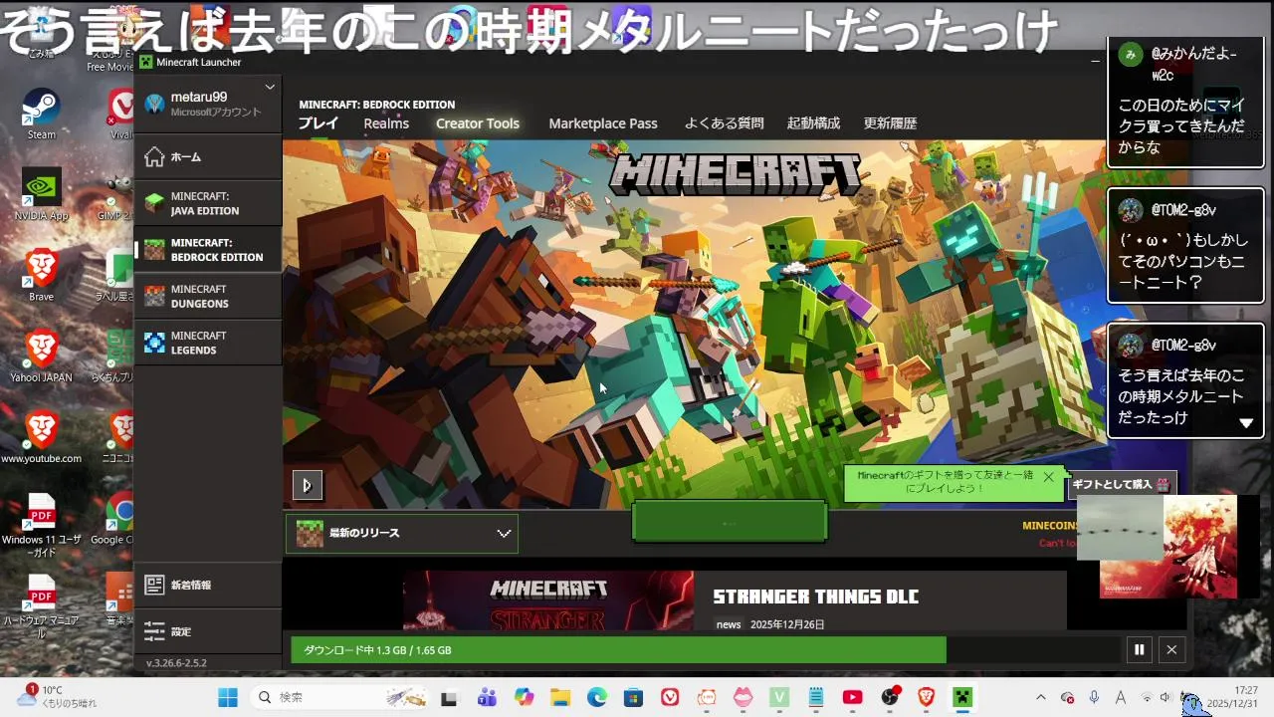Switch to the プレイ tab

pyautogui.click(x=318, y=123)
